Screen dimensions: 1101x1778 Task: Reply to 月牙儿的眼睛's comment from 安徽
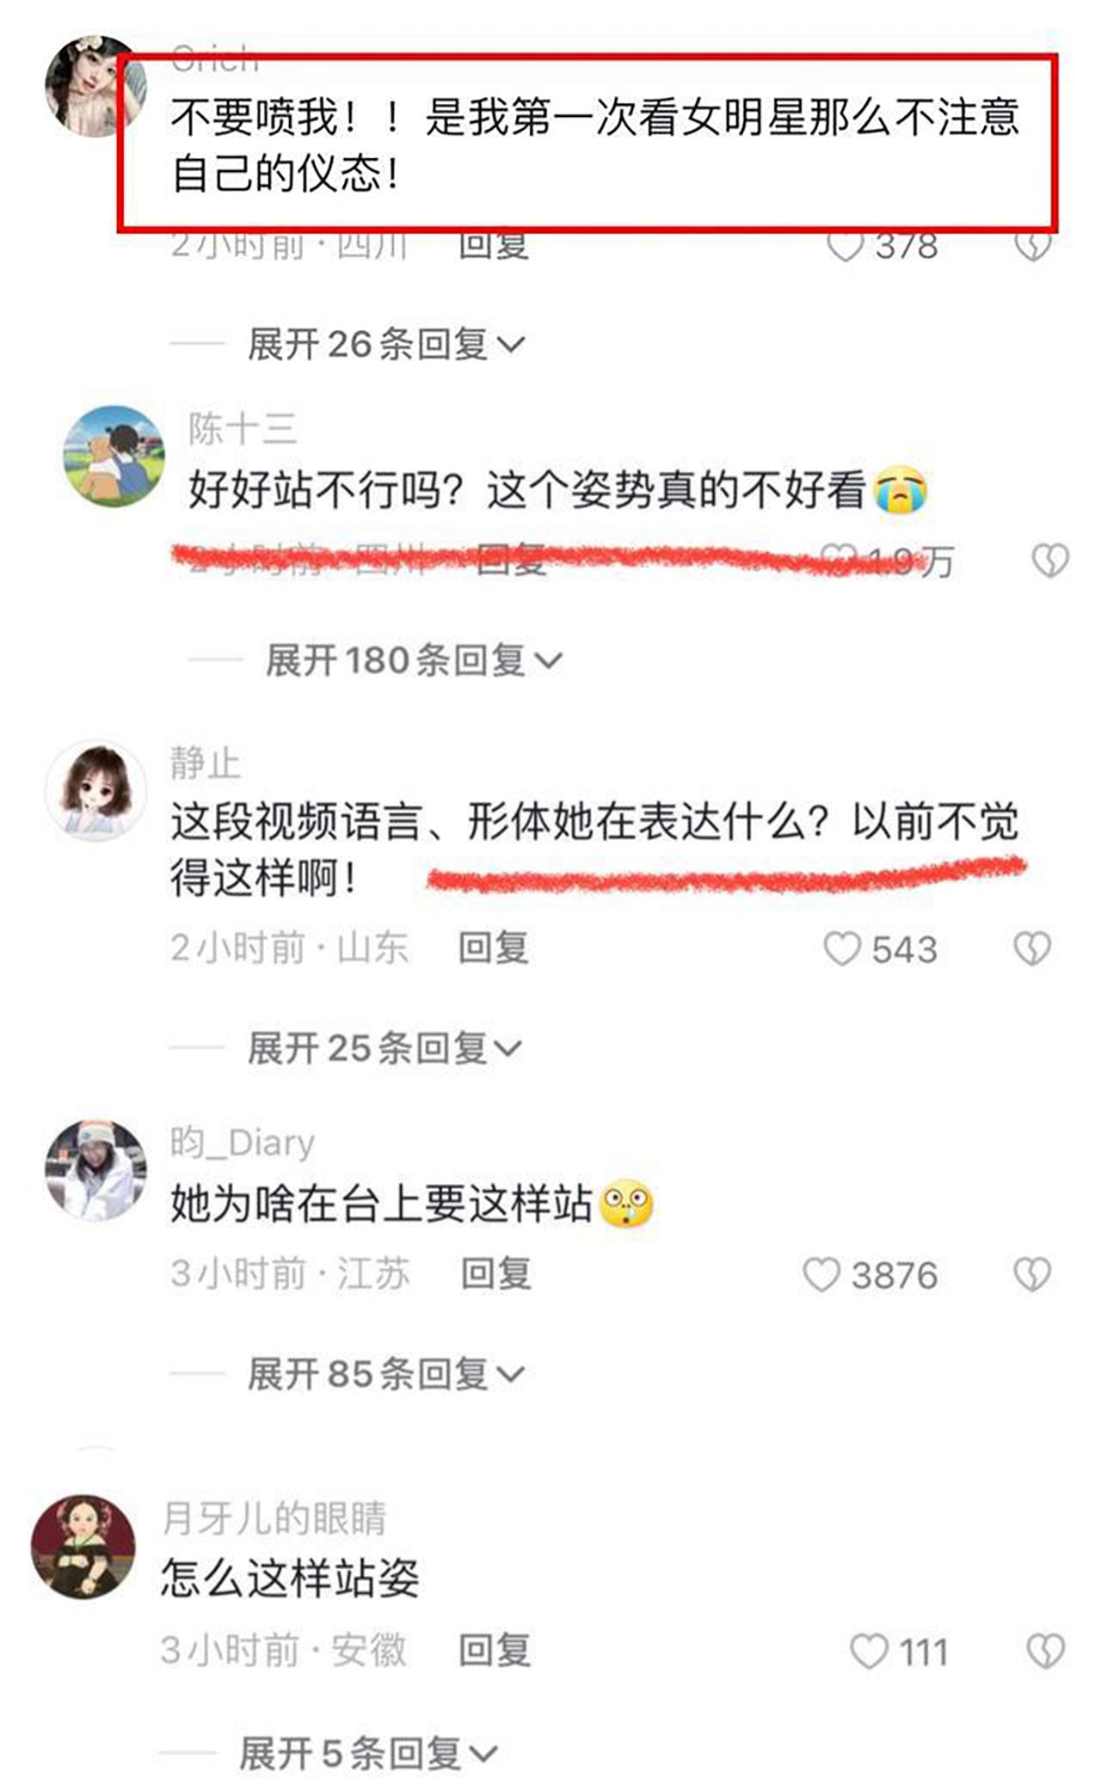pyautogui.click(x=495, y=1650)
